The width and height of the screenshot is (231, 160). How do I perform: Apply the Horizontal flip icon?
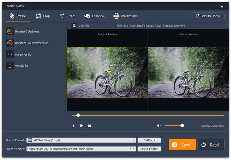[10, 54]
